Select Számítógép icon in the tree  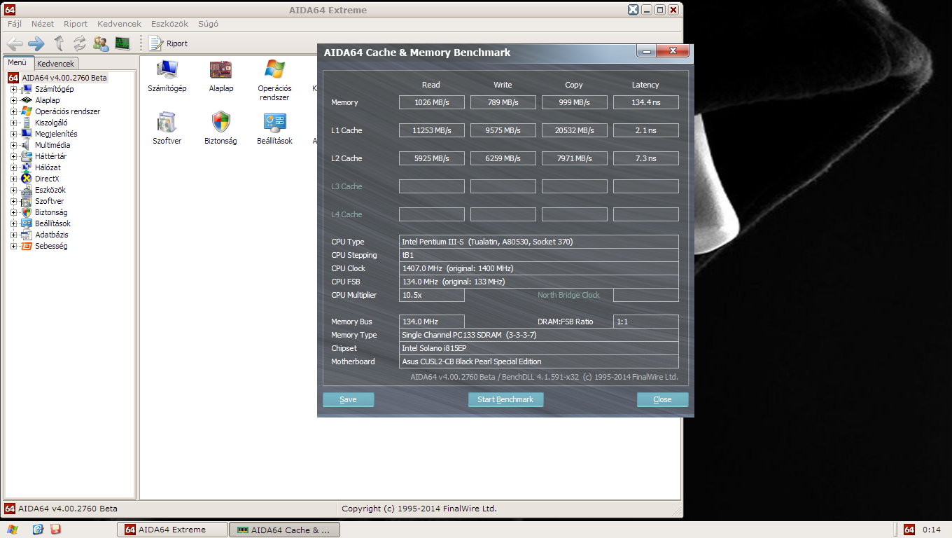[27, 89]
